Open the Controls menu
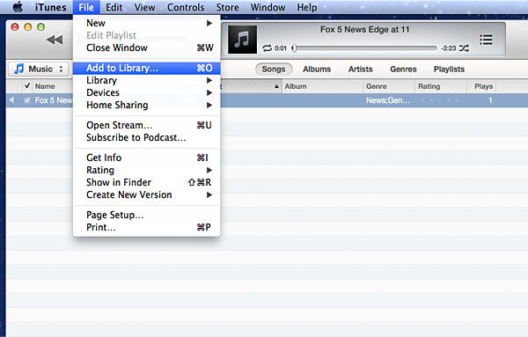528x337 pixels. coord(186,7)
